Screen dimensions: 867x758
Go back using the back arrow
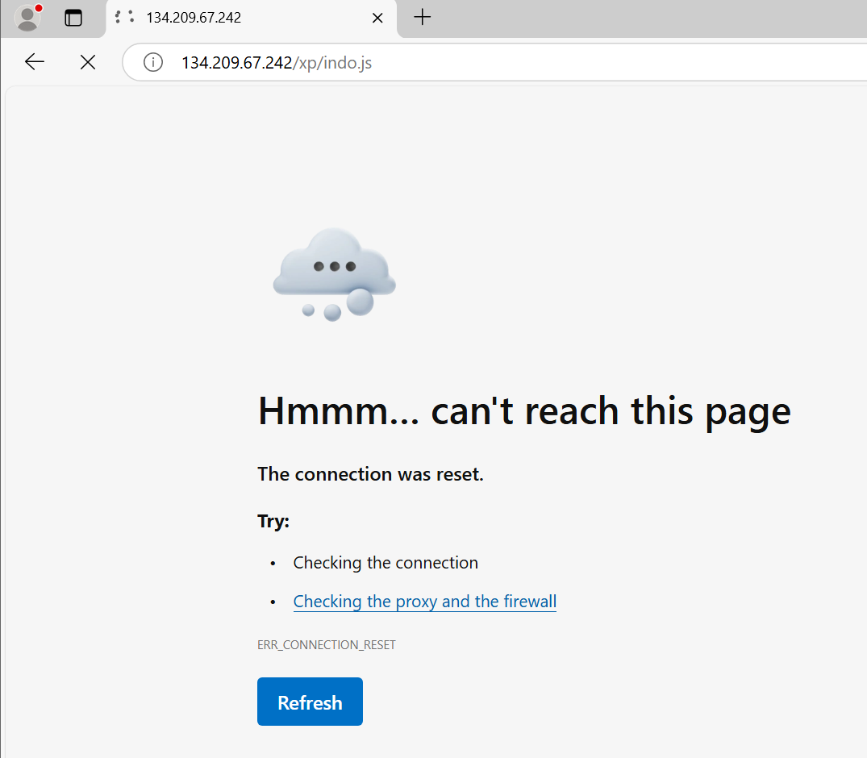[x=35, y=62]
